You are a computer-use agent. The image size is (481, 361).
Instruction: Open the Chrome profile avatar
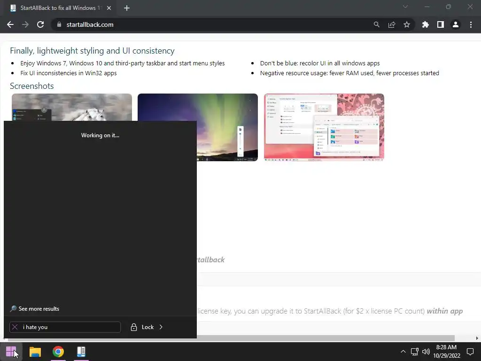pyautogui.click(x=456, y=24)
